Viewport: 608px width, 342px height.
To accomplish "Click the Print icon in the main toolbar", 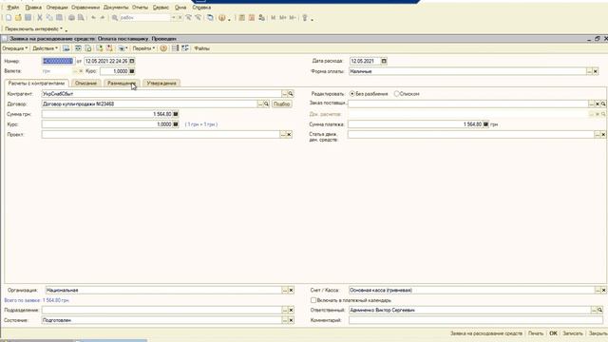I will tap(71, 18).
